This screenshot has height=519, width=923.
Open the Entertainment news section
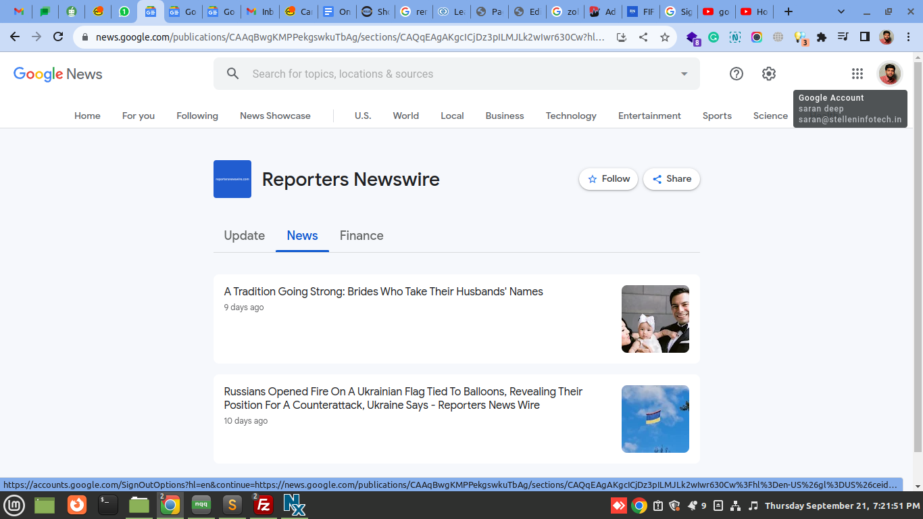[649, 116]
